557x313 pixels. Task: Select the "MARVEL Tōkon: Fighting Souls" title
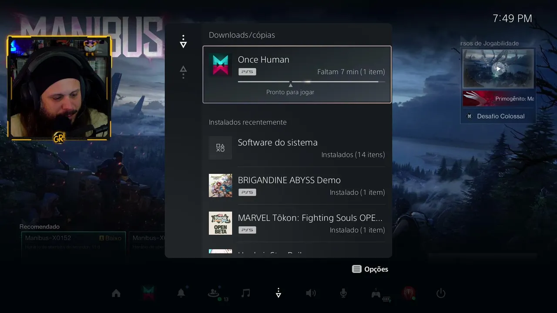coord(310,218)
